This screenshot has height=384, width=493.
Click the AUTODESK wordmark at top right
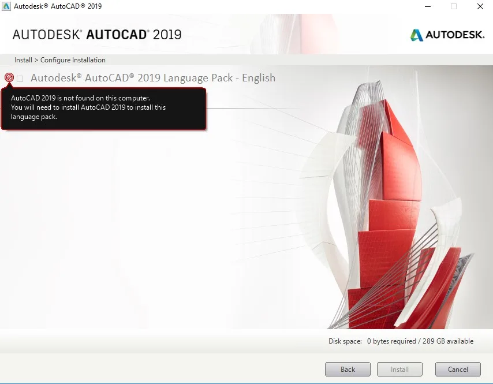point(455,35)
